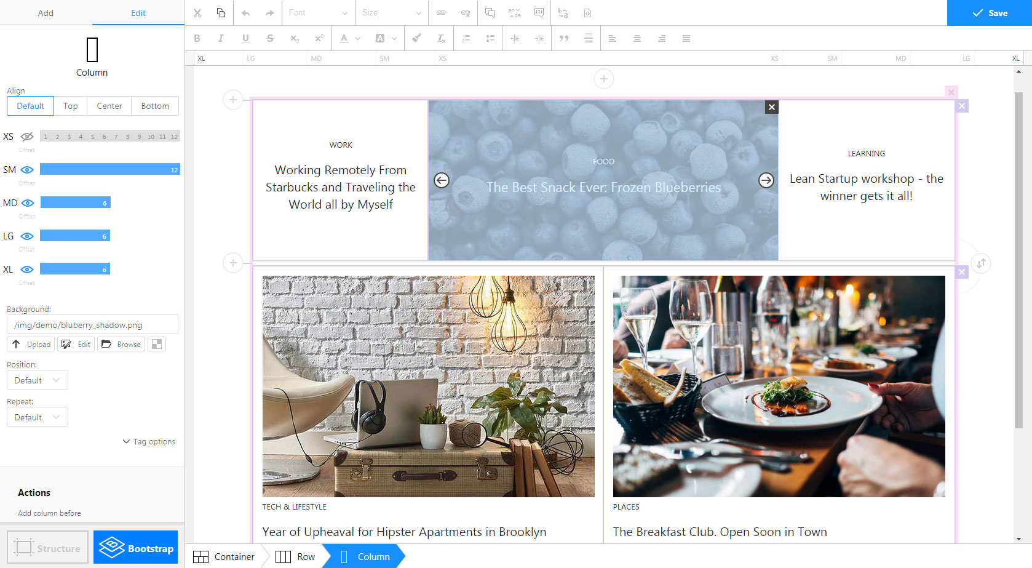The image size is (1032, 568).
Task: Click the Save button
Action: (x=990, y=13)
